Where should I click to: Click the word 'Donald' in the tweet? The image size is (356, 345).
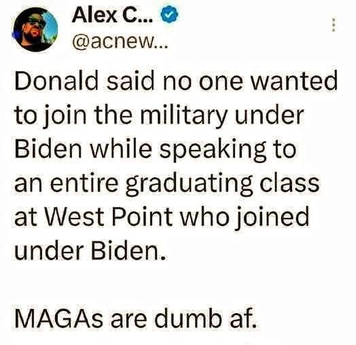(x=56, y=81)
